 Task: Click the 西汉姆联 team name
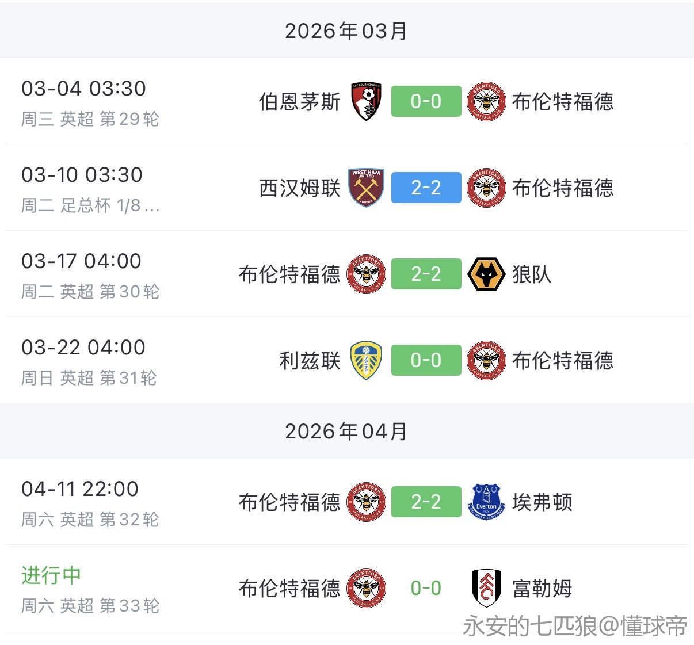300,188
